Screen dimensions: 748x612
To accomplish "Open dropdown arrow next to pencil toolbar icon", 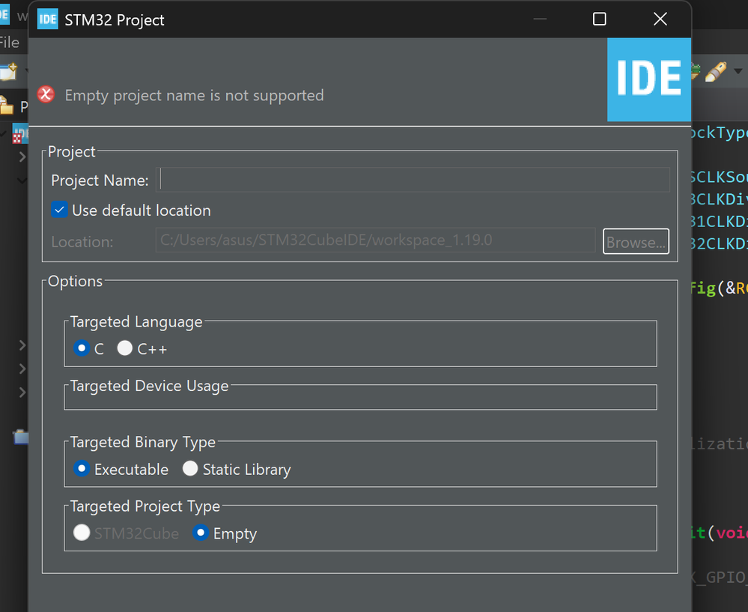I will point(738,72).
